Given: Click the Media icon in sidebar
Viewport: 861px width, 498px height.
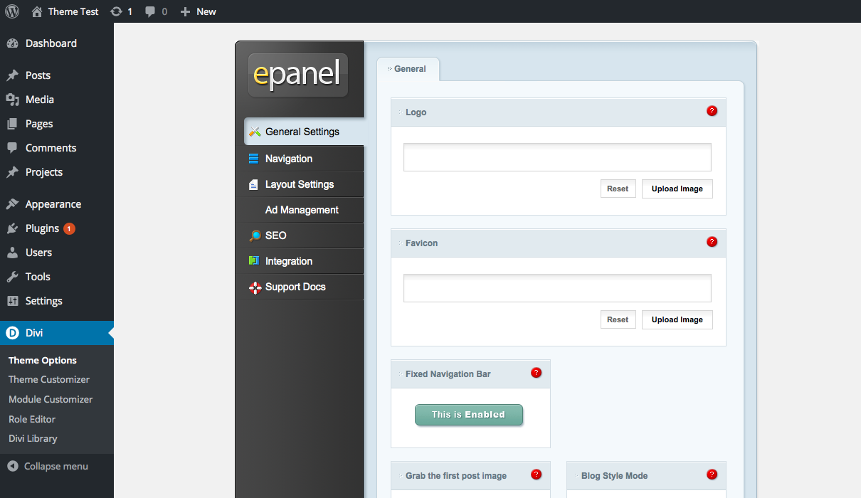Looking at the screenshot, I should pos(12,100).
